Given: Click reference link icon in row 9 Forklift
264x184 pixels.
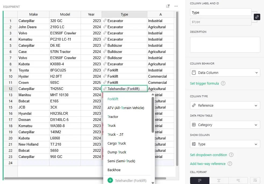Looking at the screenshot, I should point(105,70).
